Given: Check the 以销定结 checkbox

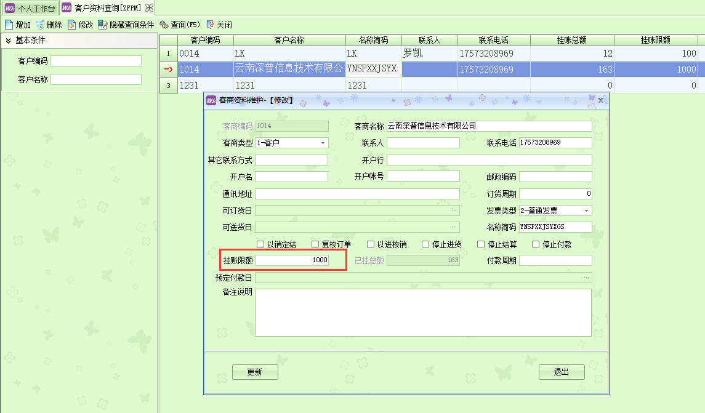Looking at the screenshot, I should (x=262, y=243).
